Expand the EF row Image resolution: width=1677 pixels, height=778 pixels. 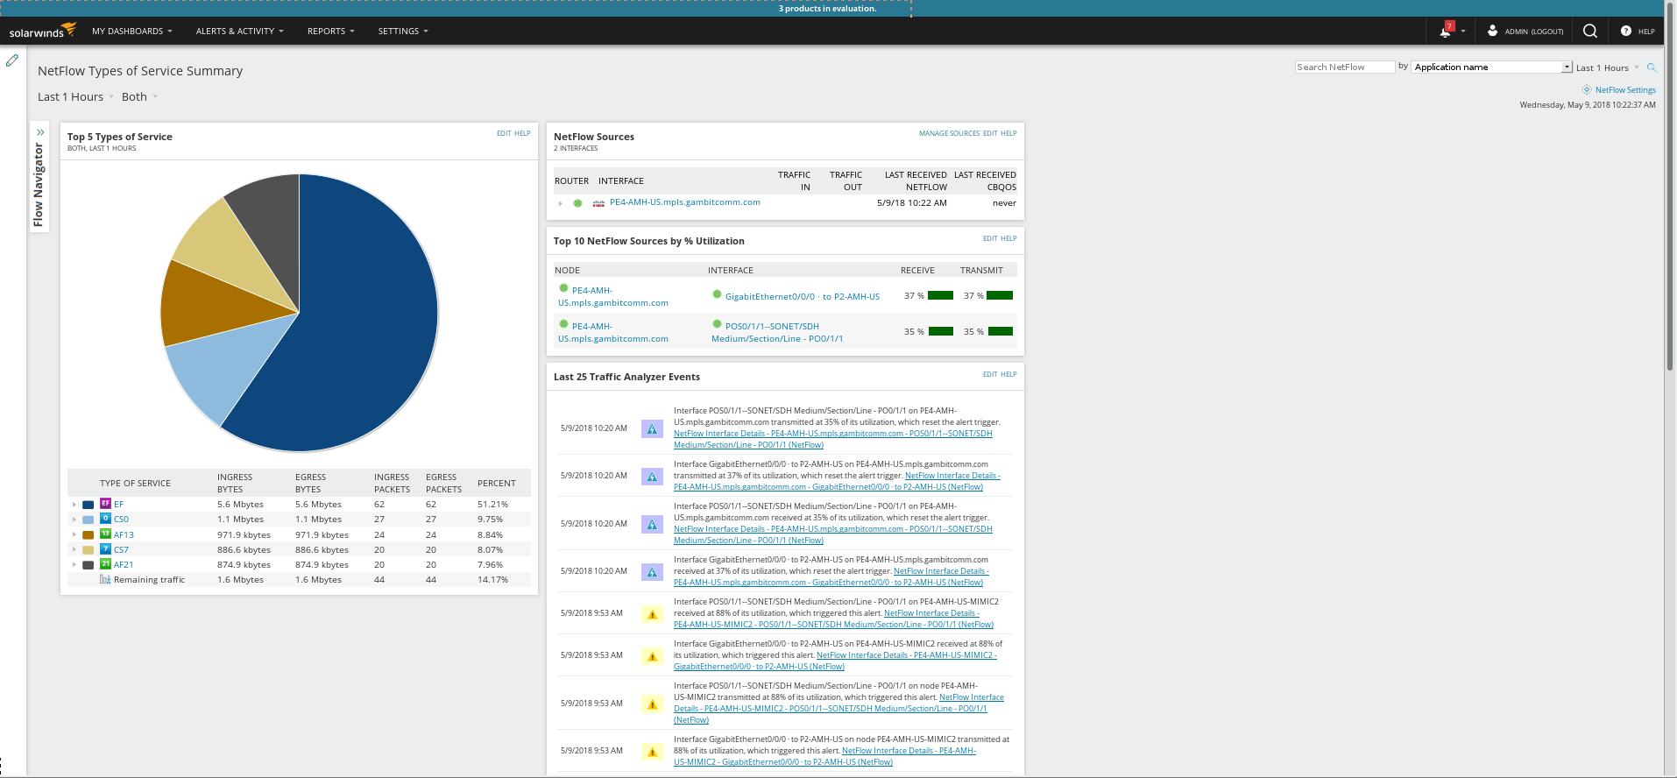coord(74,505)
